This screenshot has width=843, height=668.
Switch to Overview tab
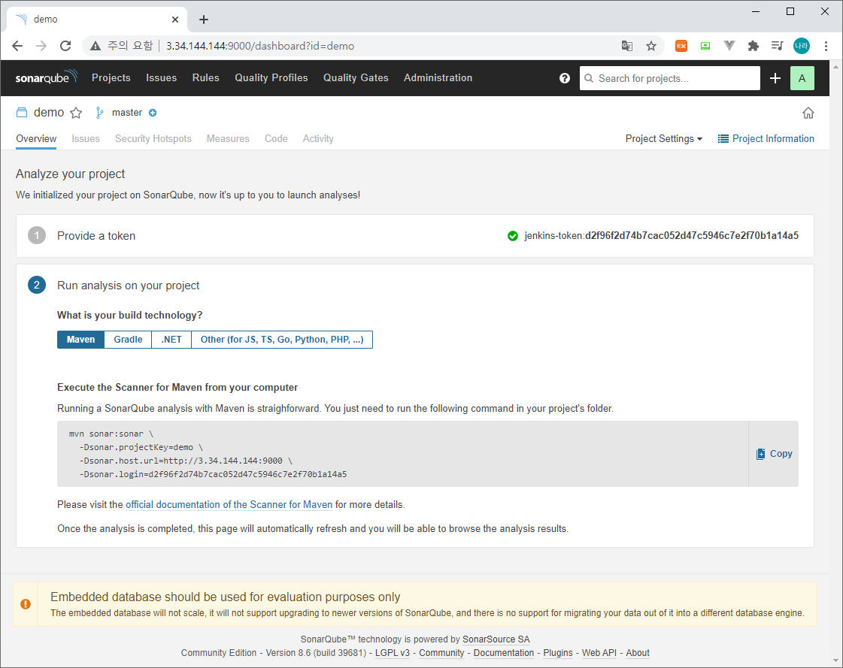point(36,139)
